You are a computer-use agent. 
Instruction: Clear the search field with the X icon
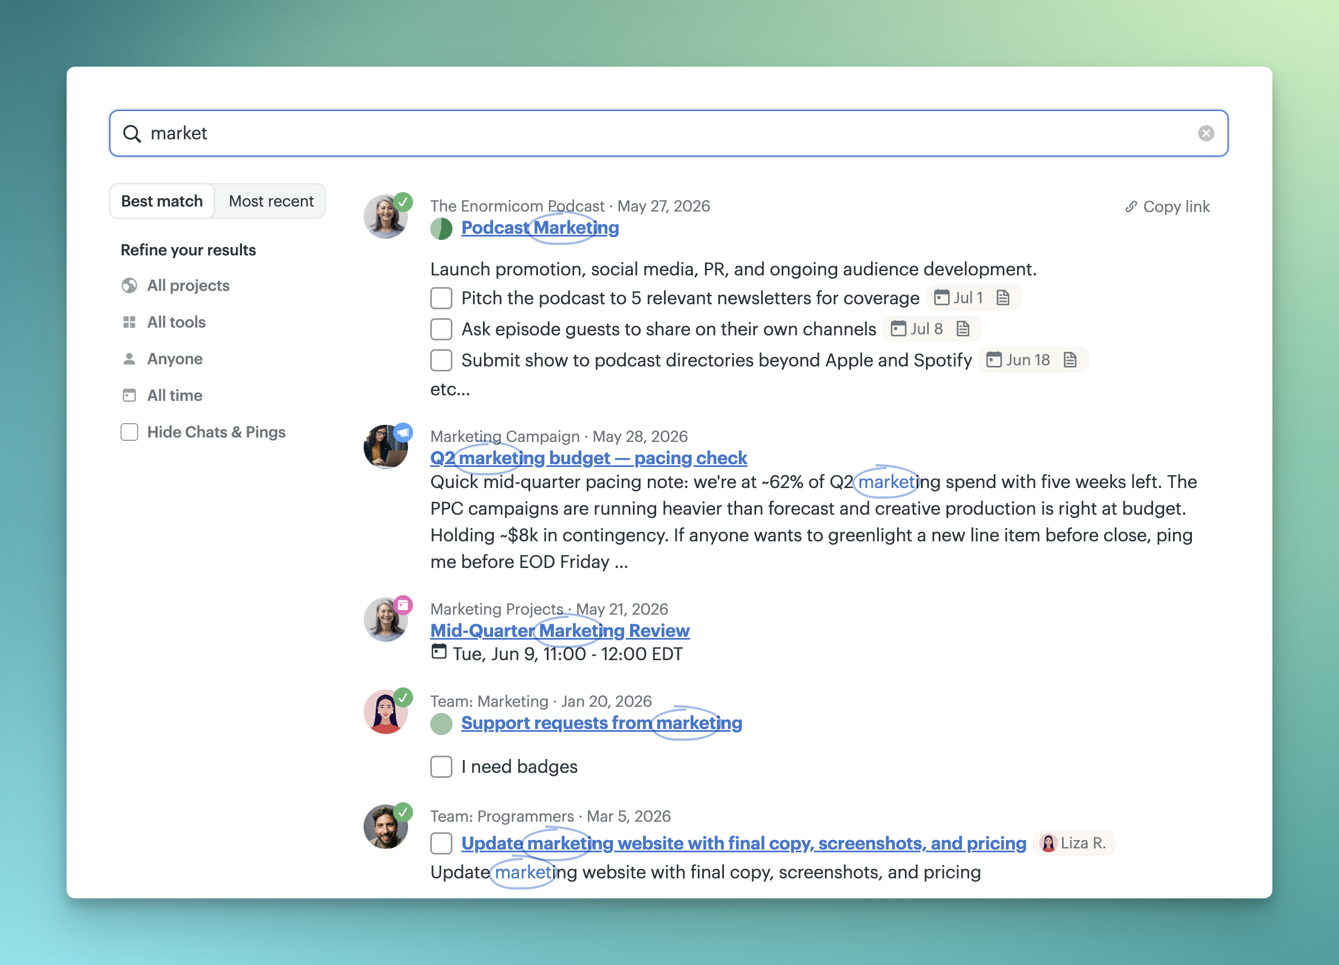pyautogui.click(x=1206, y=133)
